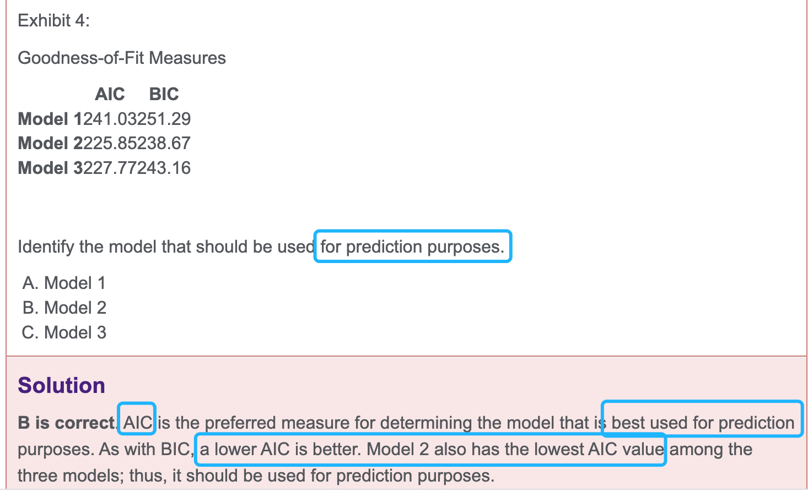
Task: Click the Model 1 row label in table
Action: click(x=49, y=119)
